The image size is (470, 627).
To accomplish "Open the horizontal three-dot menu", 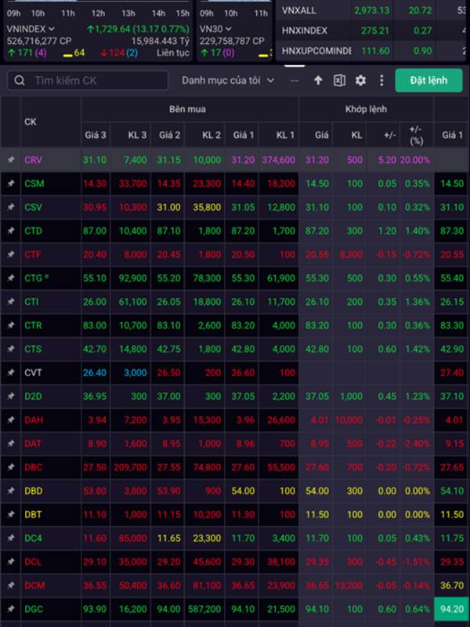I will point(295,81).
